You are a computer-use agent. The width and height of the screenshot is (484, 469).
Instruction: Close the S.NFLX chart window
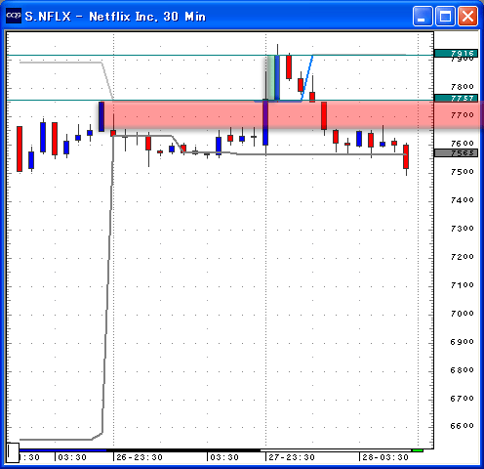point(467,16)
